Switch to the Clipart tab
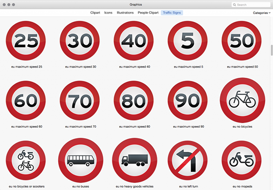 point(95,13)
